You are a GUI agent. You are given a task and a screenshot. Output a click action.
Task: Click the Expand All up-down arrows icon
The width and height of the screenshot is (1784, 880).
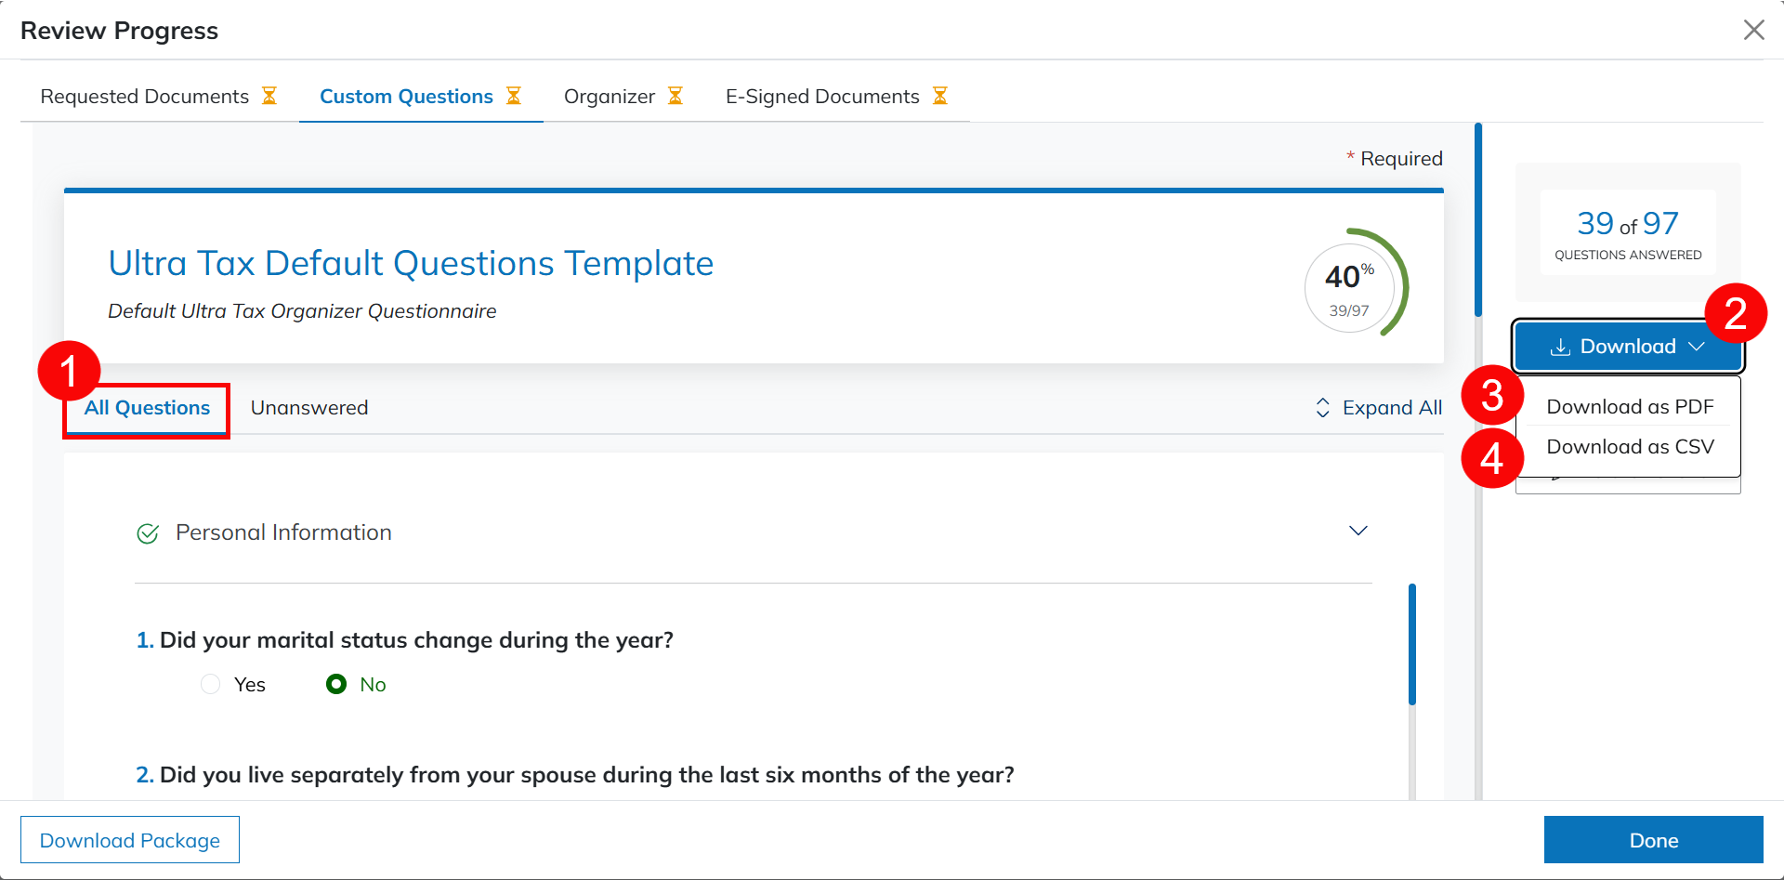pyautogui.click(x=1322, y=408)
